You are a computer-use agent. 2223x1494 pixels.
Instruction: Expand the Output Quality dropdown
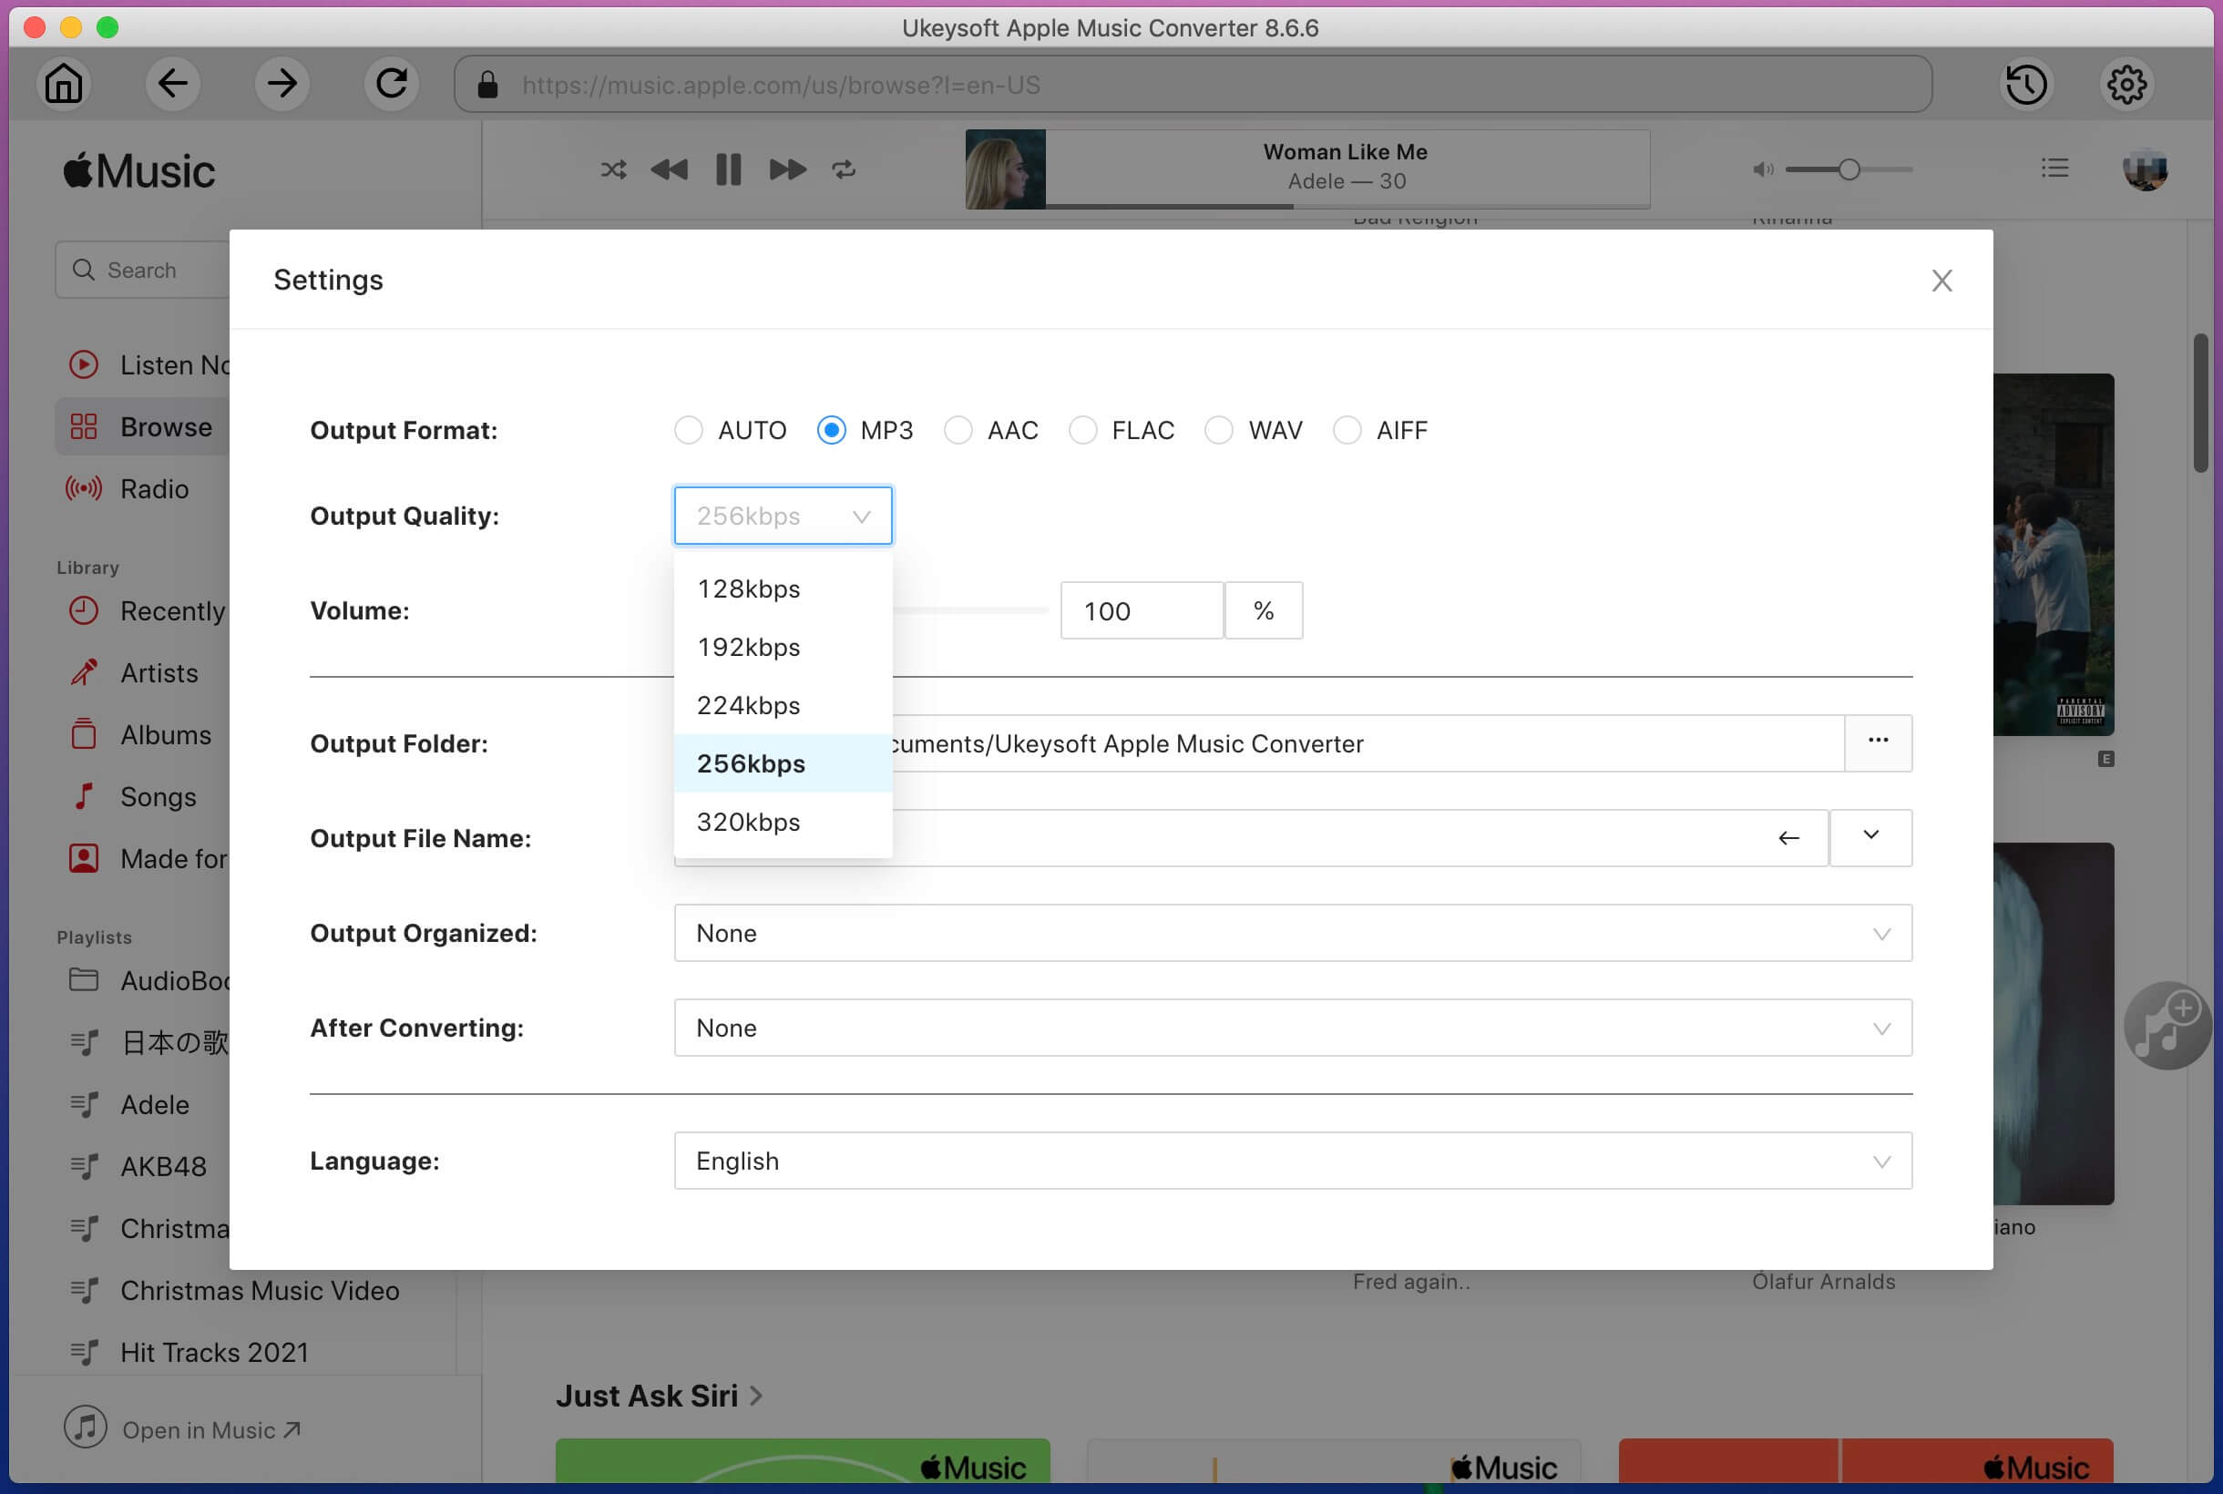click(x=782, y=516)
